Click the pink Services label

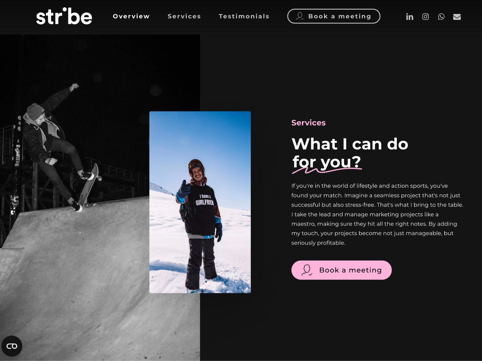coord(308,123)
